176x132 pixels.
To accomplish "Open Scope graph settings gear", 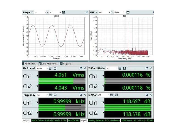I will (x=64, y=12).
